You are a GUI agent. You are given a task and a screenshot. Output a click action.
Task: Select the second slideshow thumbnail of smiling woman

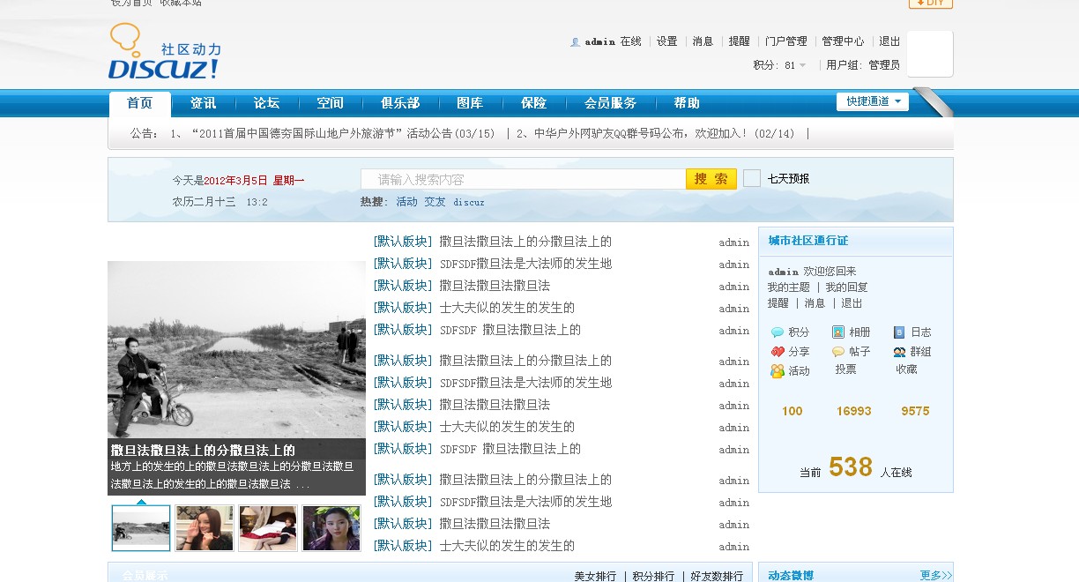[x=205, y=528]
